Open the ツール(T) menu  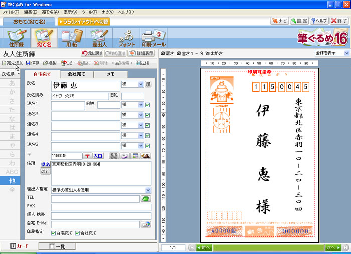point(89,11)
